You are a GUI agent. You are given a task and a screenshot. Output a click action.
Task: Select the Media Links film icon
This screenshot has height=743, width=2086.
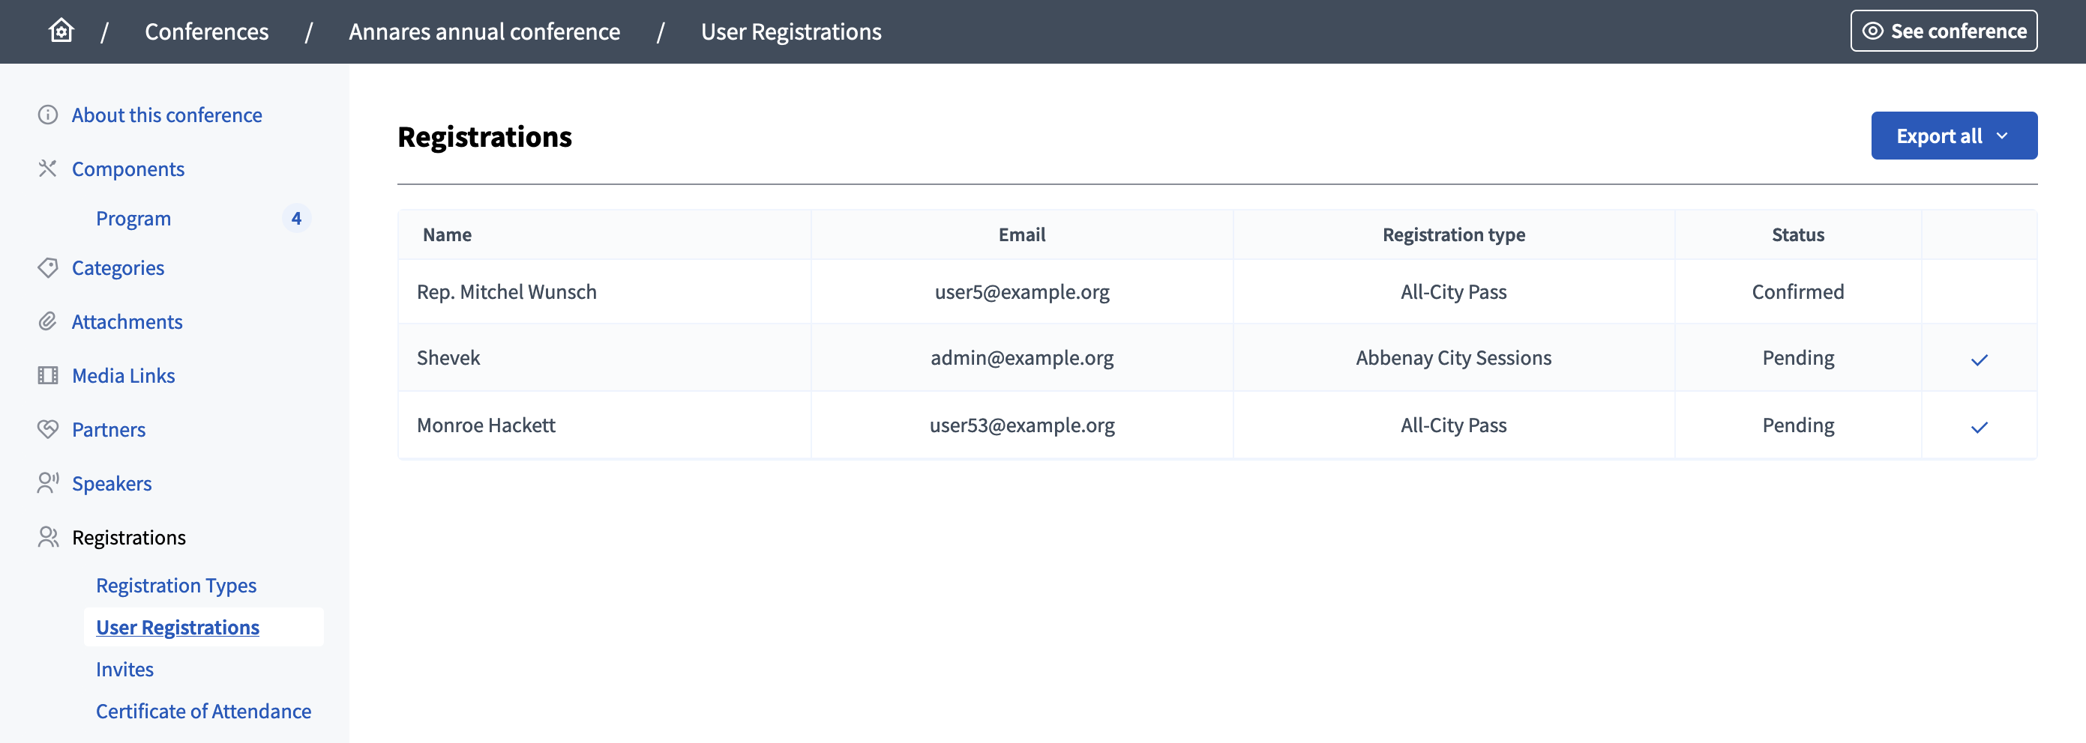coord(47,375)
